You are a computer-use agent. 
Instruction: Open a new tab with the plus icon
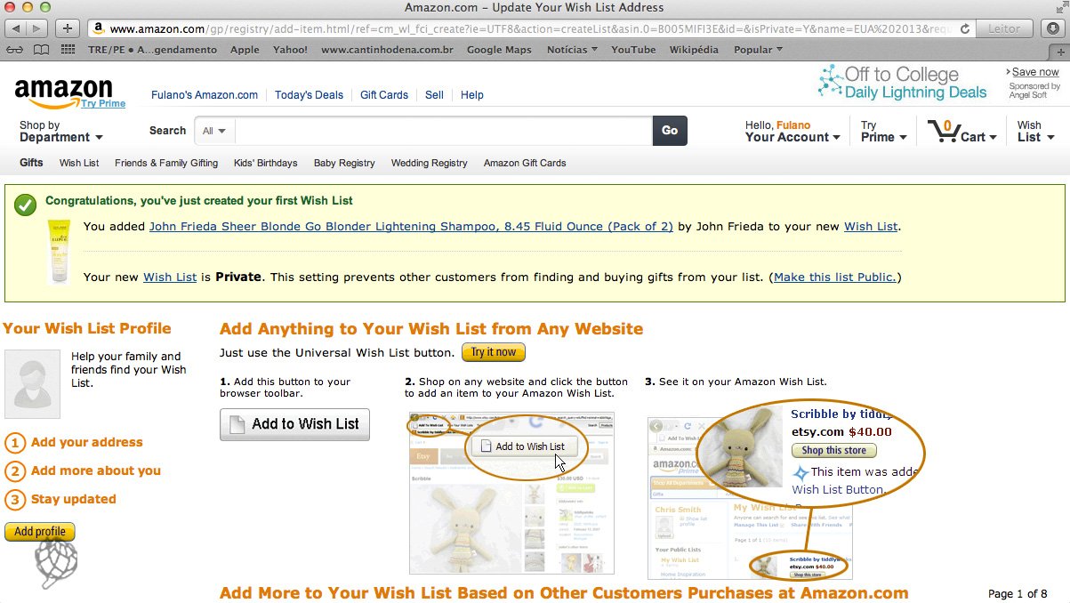(66, 27)
